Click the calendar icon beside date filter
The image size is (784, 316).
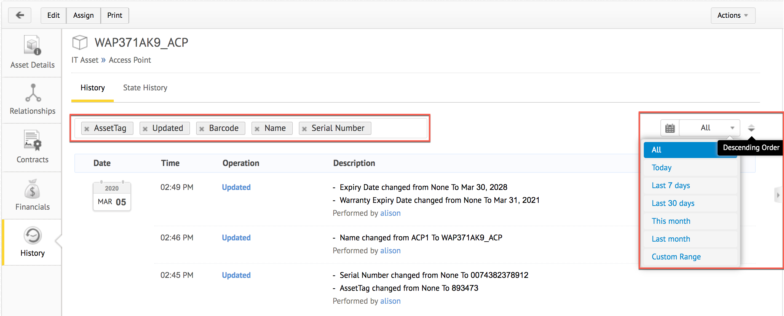click(x=670, y=128)
